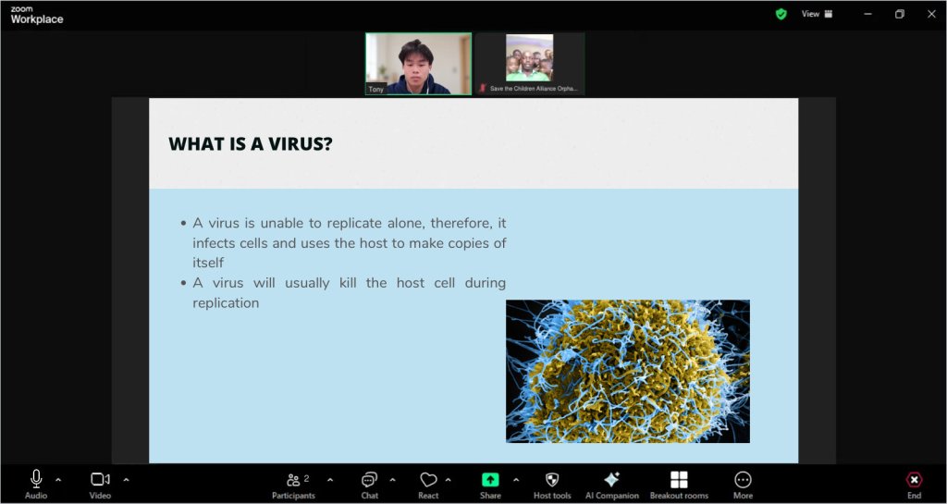Open the React heart menu

[428, 485]
